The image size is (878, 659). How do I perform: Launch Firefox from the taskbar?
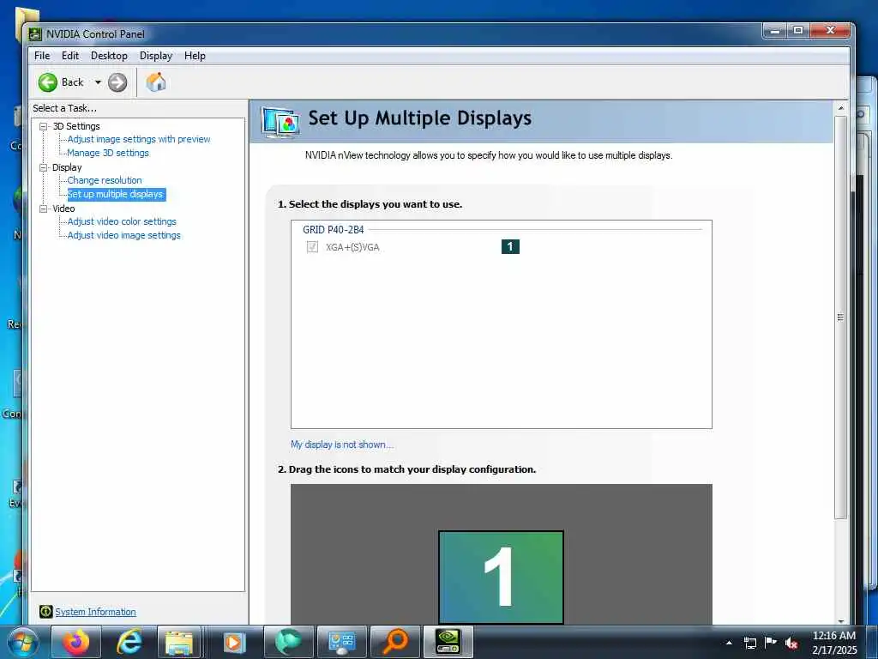pos(76,642)
